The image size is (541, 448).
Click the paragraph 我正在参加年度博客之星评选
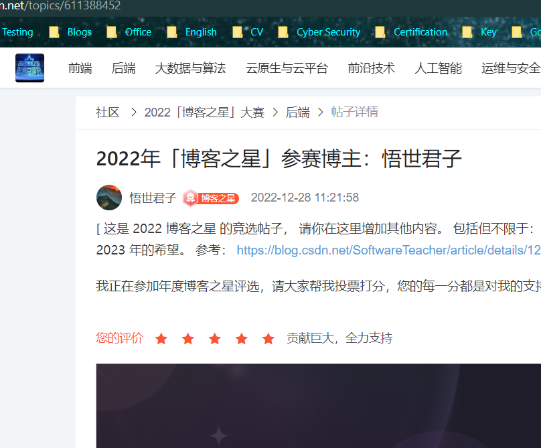point(319,286)
